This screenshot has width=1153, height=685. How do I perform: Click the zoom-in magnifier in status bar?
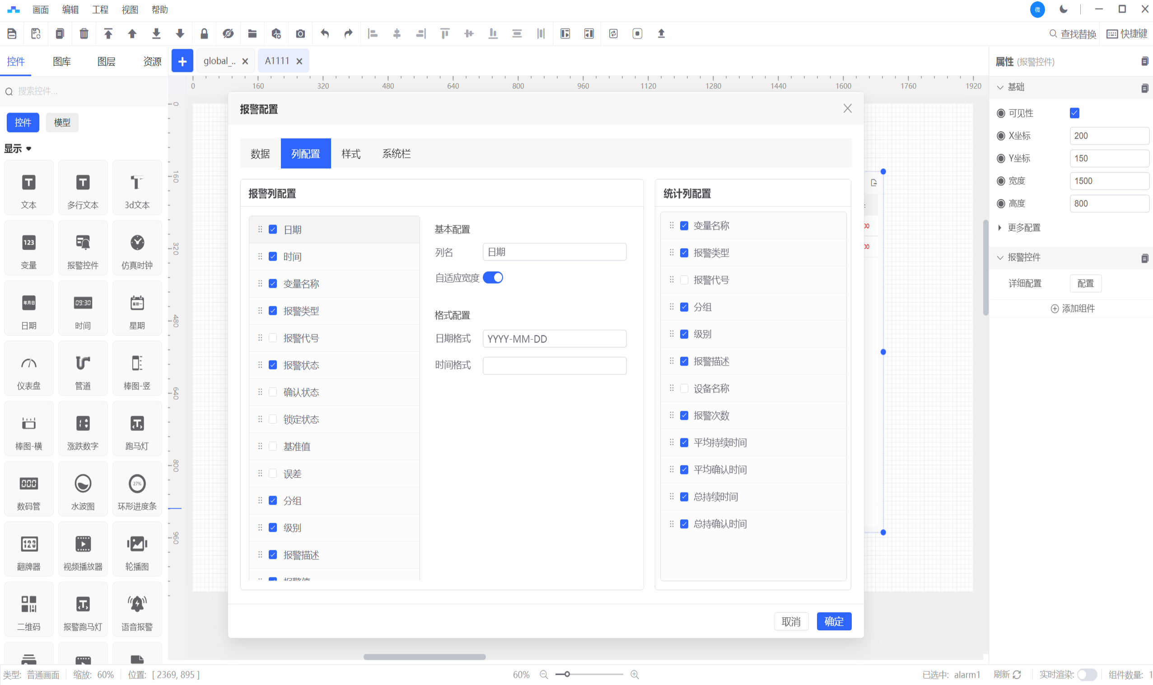pyautogui.click(x=635, y=675)
